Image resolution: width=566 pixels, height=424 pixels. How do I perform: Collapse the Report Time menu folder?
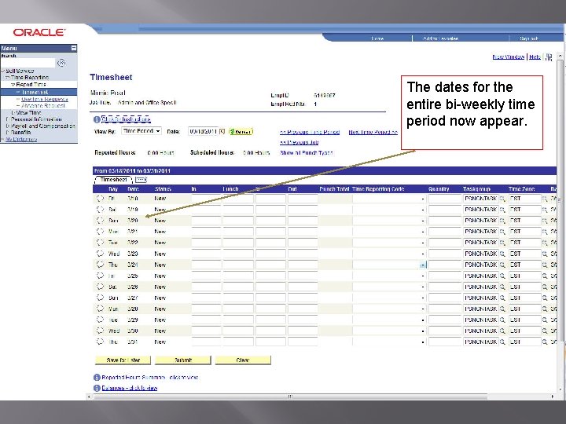(x=13, y=85)
